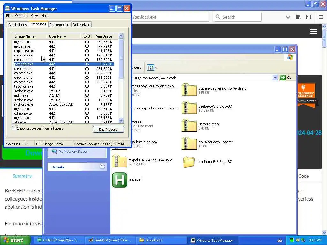Open the Help menu in Task Manager

[45, 16]
